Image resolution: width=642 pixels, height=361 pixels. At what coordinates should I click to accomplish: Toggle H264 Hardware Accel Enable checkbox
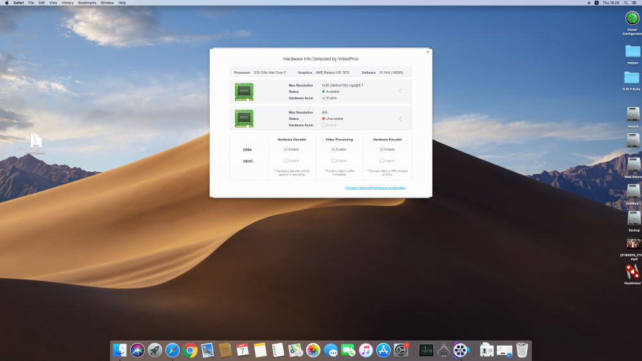click(x=324, y=98)
